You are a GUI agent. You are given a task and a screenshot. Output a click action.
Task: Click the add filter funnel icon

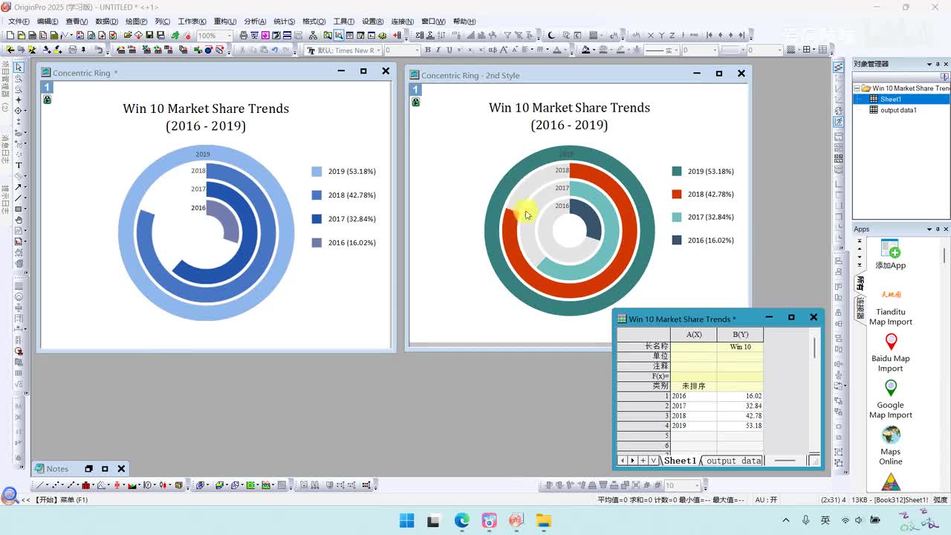tap(507, 35)
